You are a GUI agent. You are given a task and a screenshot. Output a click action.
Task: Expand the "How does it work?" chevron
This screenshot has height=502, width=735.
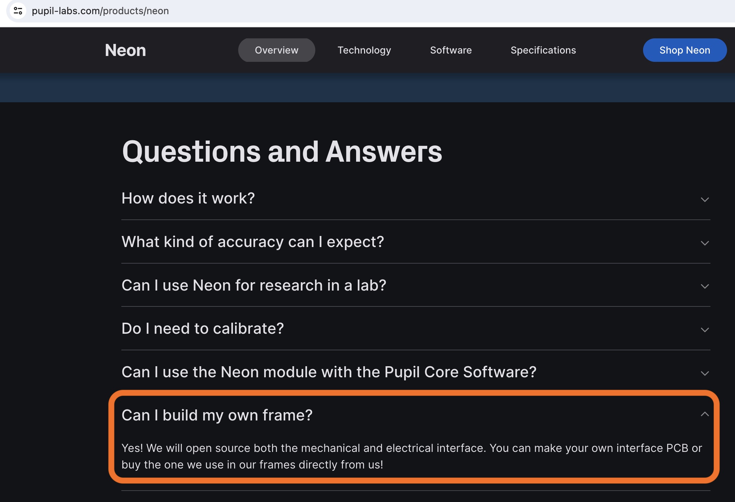705,200
